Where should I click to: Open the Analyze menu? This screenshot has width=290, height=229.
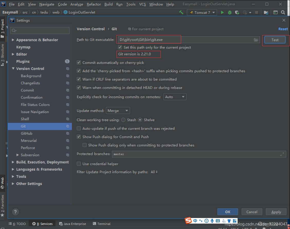[x=77, y=4]
